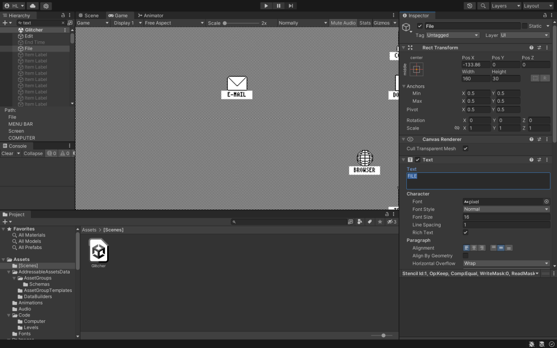Open the undo history icon

coord(470,6)
